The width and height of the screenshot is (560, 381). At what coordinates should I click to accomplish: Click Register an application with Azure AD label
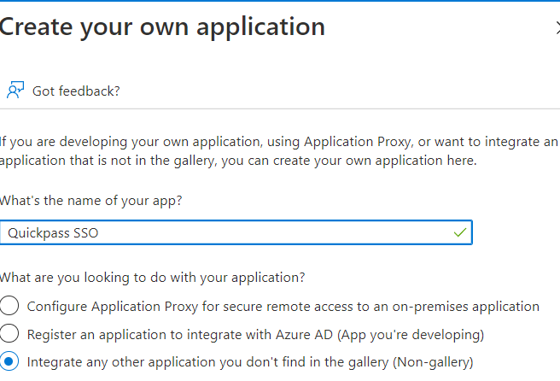tap(256, 335)
